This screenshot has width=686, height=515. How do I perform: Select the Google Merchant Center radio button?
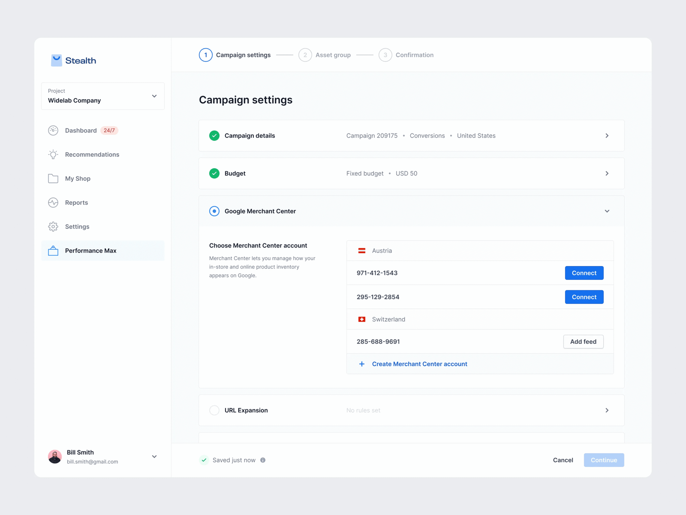click(214, 211)
